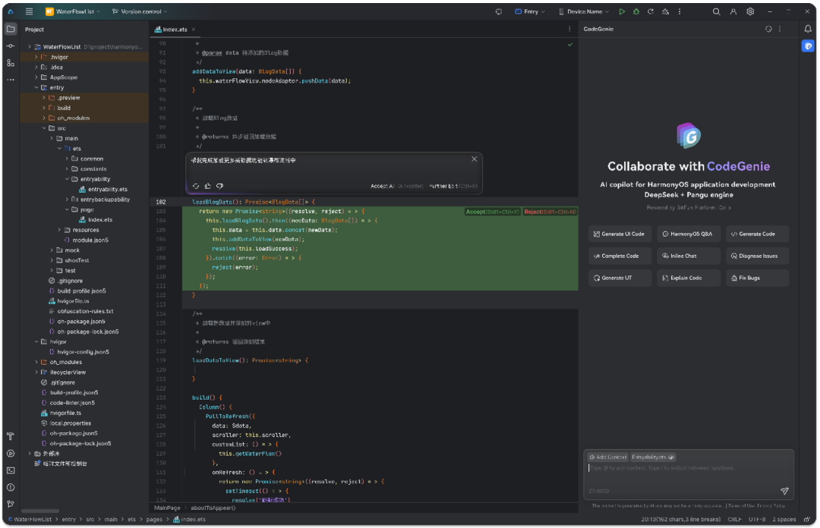The width and height of the screenshot is (820, 528).
Task: Open the notifications bell icon
Action: pyautogui.click(x=807, y=29)
